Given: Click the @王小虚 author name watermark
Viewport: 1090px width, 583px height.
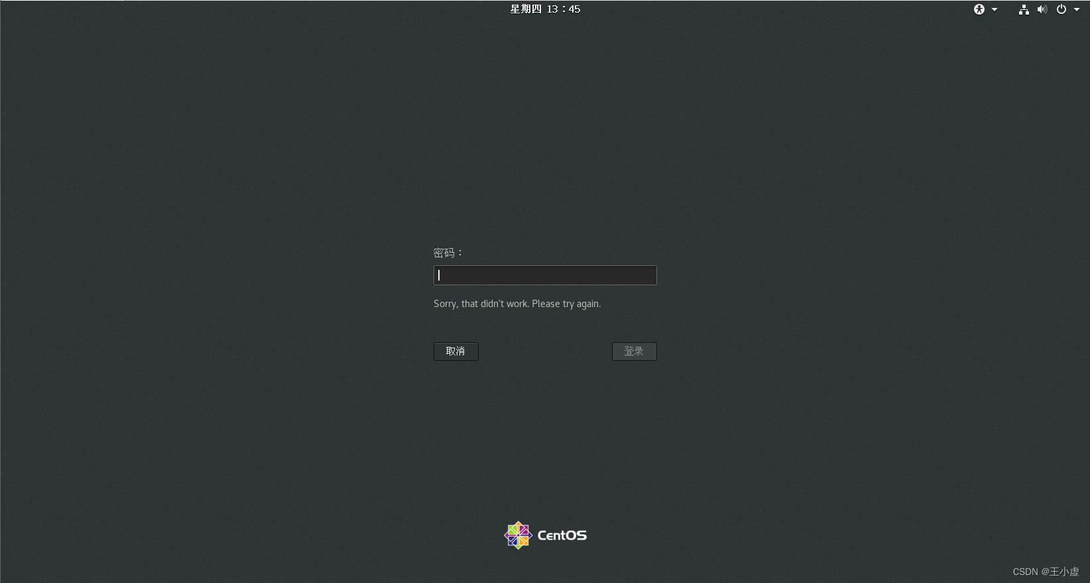Looking at the screenshot, I should (x=1060, y=572).
